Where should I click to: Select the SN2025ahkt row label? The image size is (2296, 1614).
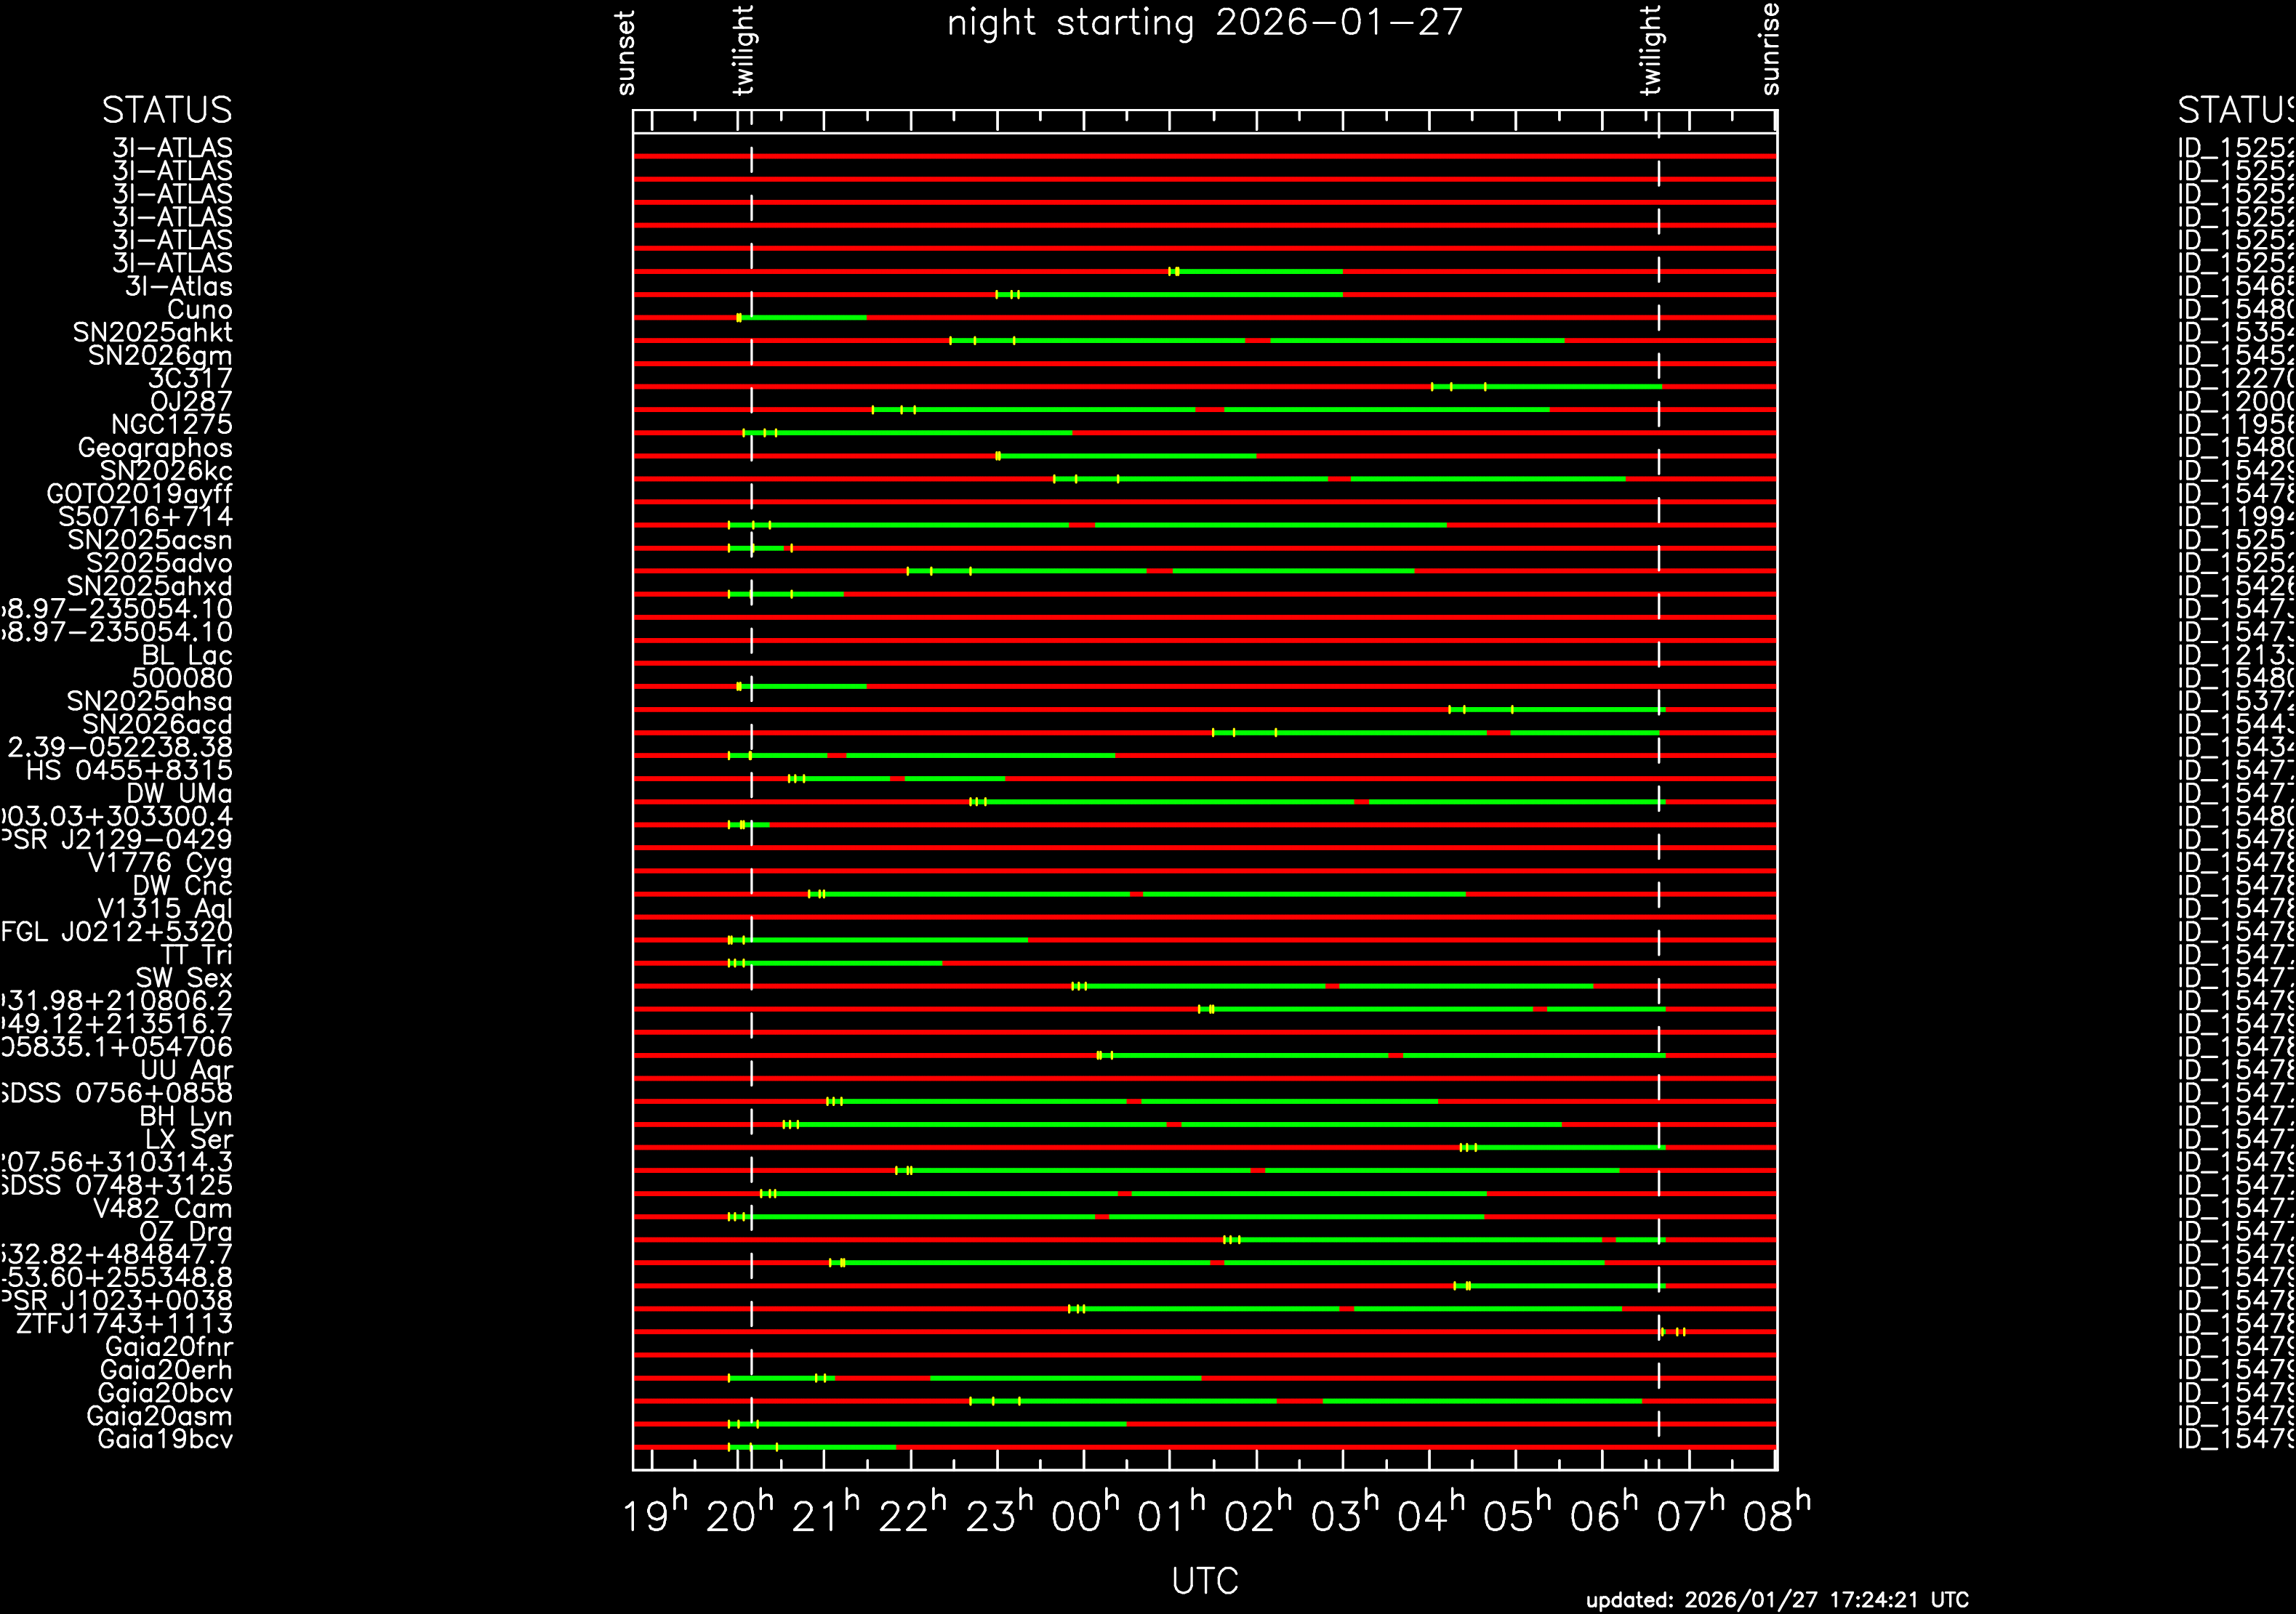click(152, 333)
